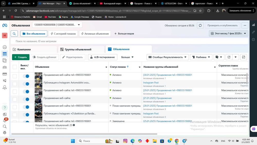This screenshot has width=257, height=145.
Task: Open the charts view icon button
Action: (244, 57)
